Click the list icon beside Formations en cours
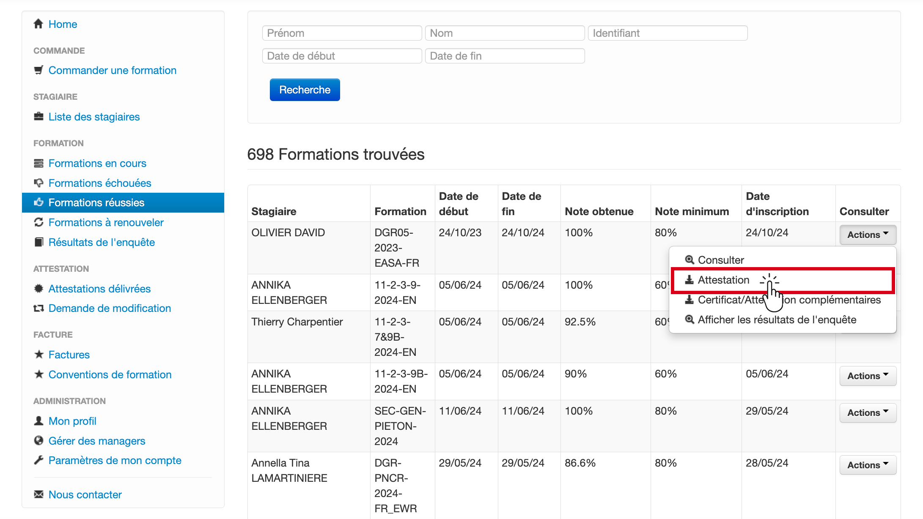 pos(38,163)
